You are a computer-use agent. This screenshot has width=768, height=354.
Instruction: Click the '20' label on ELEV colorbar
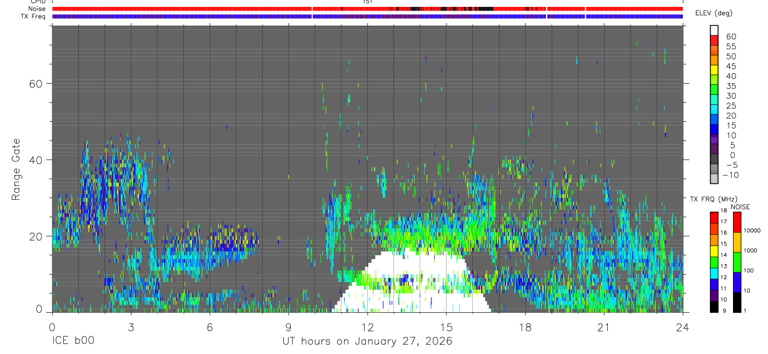click(730, 116)
